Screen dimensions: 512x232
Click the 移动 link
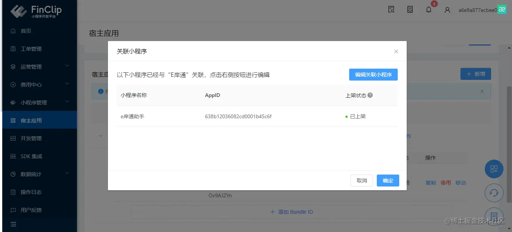point(460,183)
